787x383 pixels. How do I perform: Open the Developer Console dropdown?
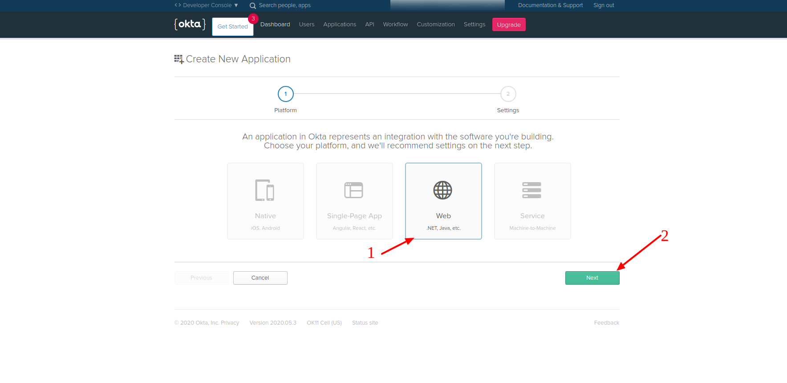[207, 5]
